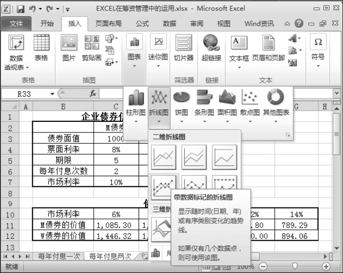Click the fx insert function icon
The height and width of the screenshot is (273, 343).
[93, 94]
